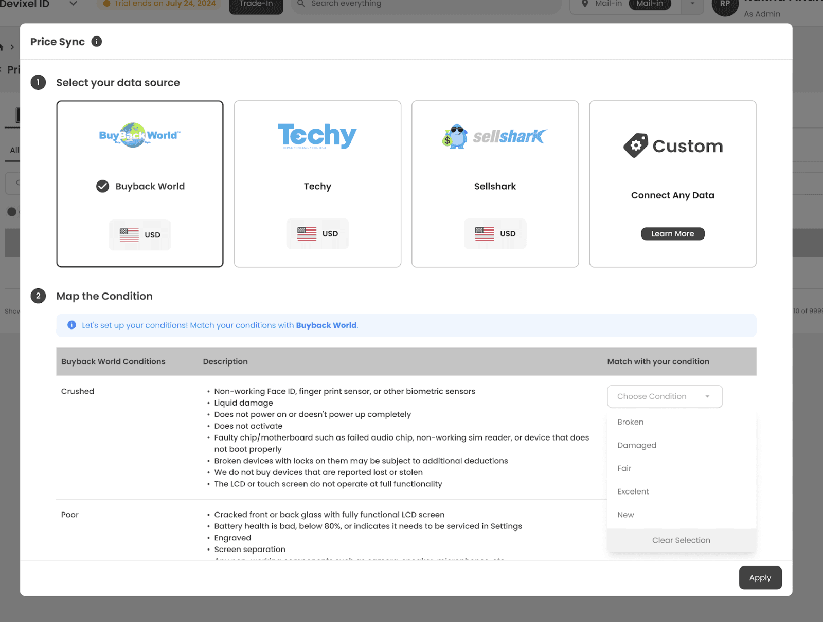
Task: Click the search everything field
Action: [426, 4]
